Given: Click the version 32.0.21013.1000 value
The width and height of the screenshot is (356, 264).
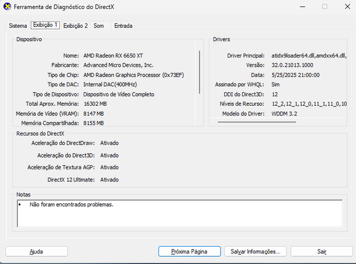Looking at the screenshot, I should point(293,65).
